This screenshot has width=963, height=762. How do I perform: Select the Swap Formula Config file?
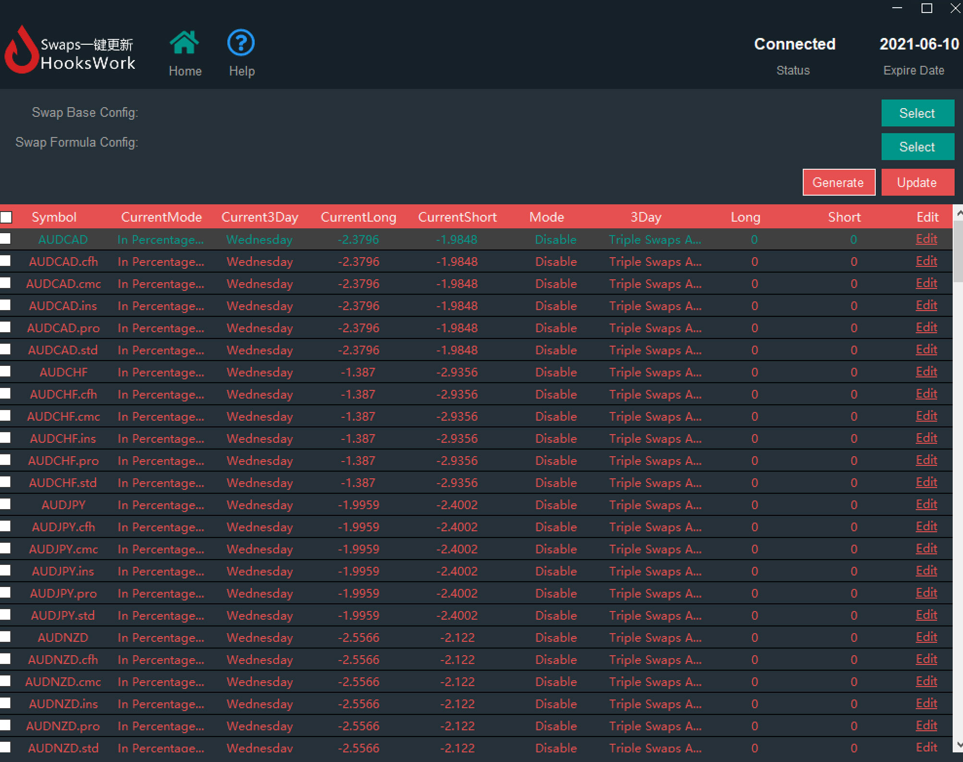click(x=917, y=147)
